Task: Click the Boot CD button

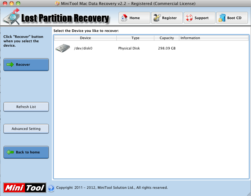Action: (232, 18)
